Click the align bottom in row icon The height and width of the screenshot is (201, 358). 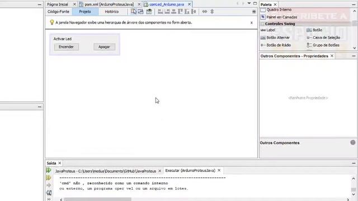(x=187, y=11)
